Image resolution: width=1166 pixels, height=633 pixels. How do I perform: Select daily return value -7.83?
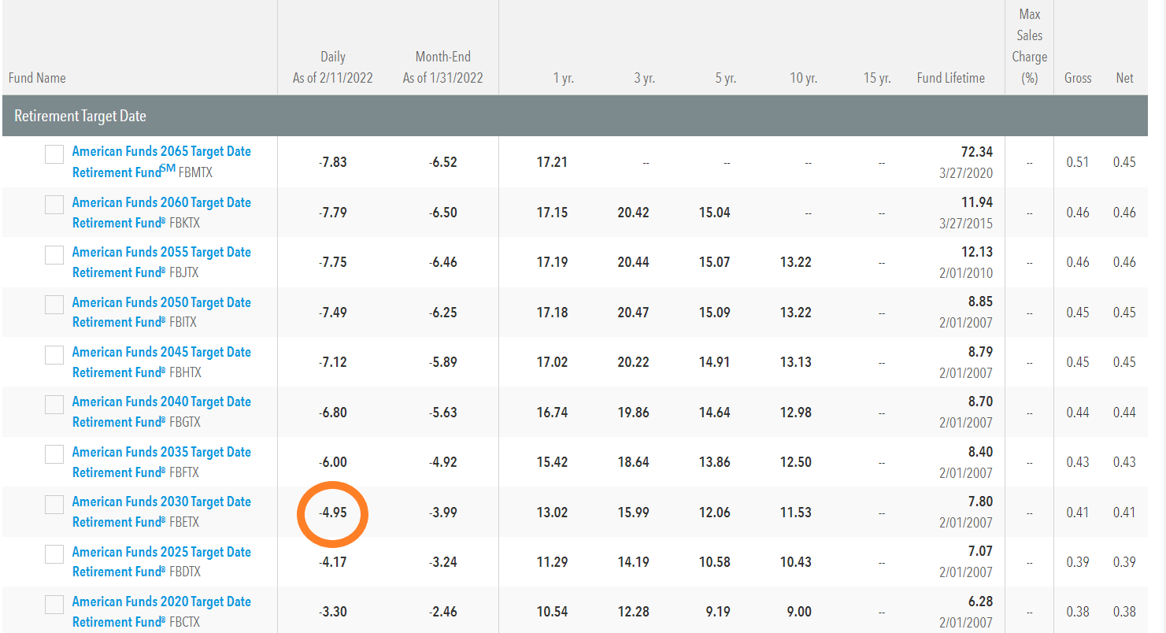tap(333, 162)
